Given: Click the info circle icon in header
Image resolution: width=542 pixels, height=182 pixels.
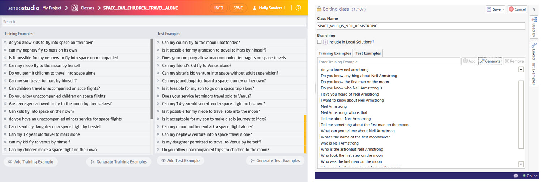Looking at the screenshot, I should point(298,8).
